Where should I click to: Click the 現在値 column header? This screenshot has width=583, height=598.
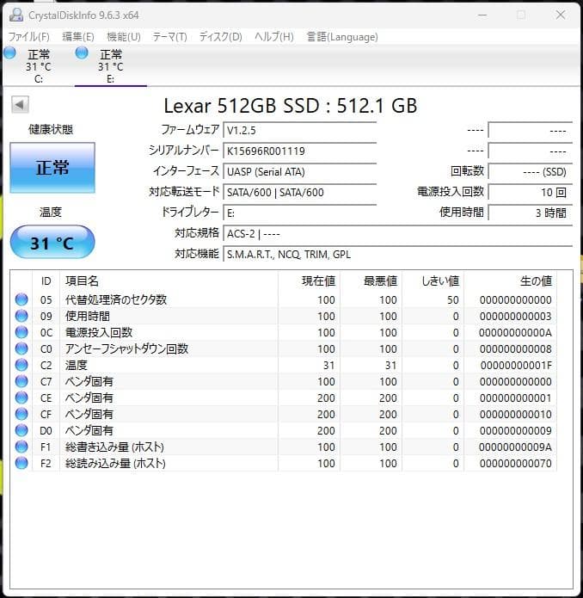pyautogui.click(x=309, y=281)
